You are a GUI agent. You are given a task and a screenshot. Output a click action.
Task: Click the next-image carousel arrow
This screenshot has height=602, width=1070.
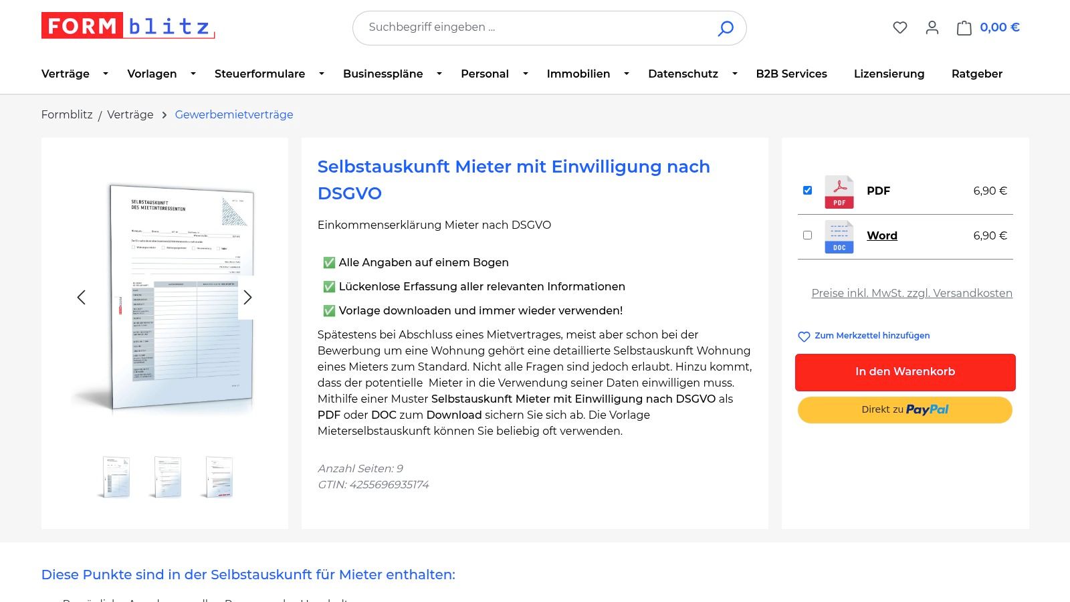[248, 297]
